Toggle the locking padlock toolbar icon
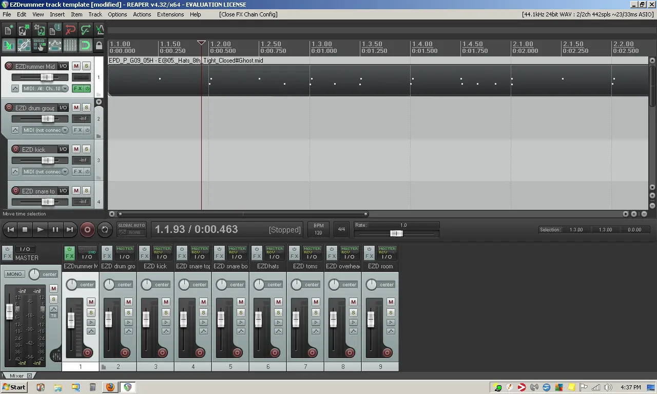 pos(99,45)
